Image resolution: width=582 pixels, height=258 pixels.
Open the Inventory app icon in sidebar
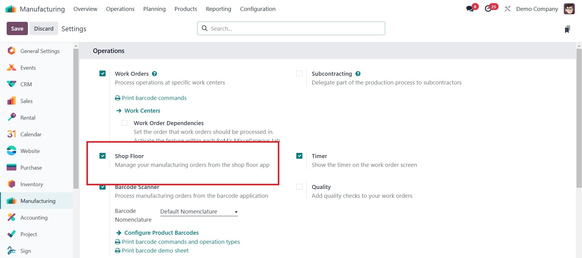click(12, 184)
